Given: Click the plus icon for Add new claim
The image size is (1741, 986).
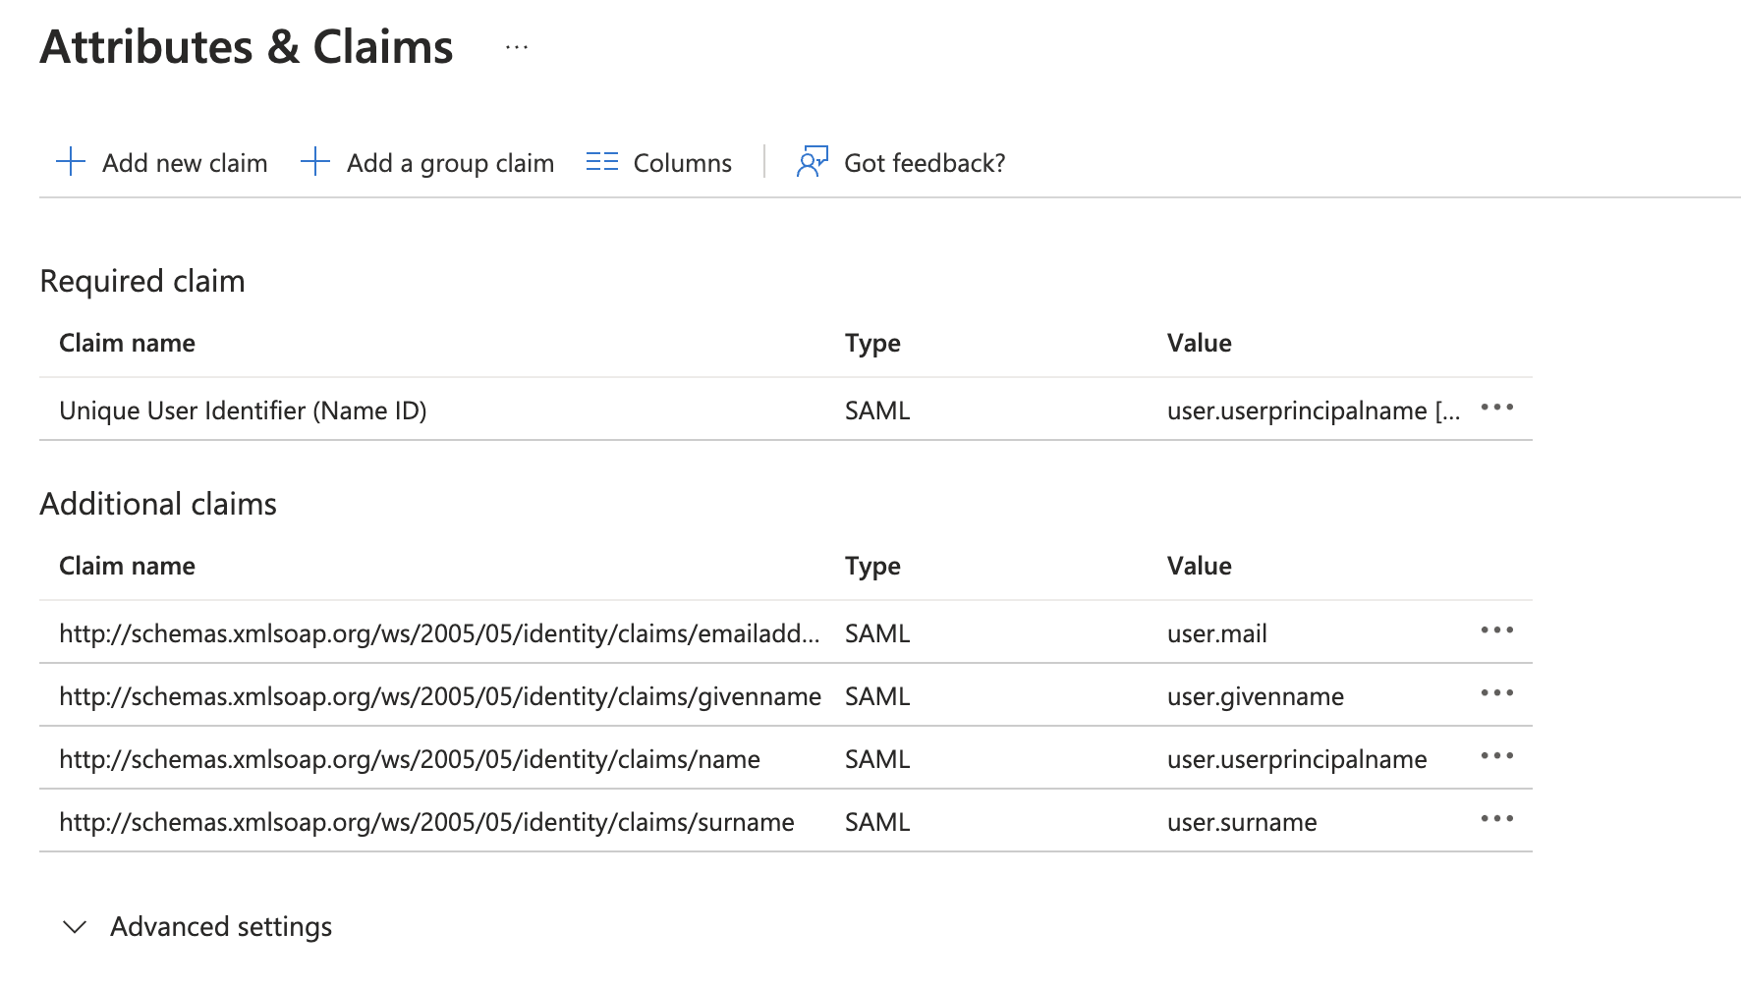Looking at the screenshot, I should click(70, 162).
